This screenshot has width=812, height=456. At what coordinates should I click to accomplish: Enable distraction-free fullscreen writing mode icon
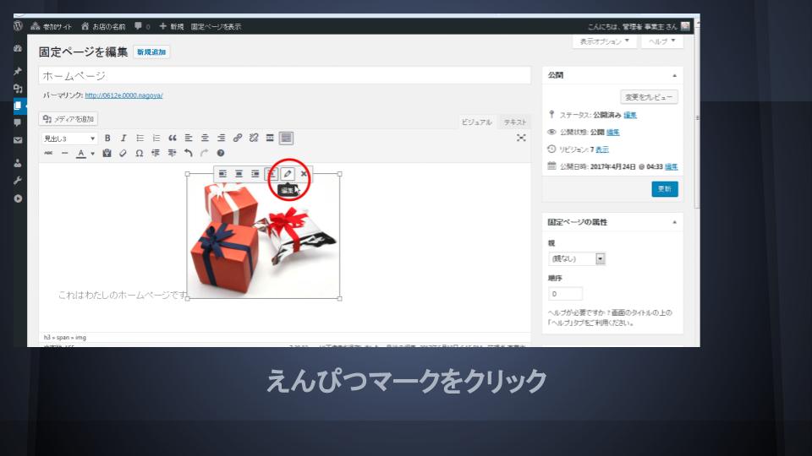pyautogui.click(x=521, y=138)
